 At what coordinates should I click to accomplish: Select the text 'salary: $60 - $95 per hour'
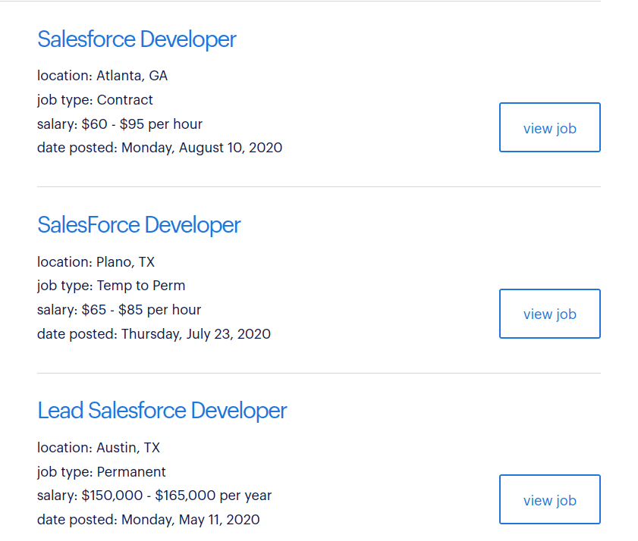click(x=120, y=124)
